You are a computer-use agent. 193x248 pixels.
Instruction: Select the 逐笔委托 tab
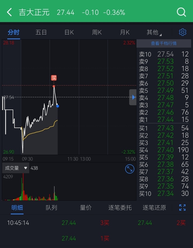tap(120, 208)
